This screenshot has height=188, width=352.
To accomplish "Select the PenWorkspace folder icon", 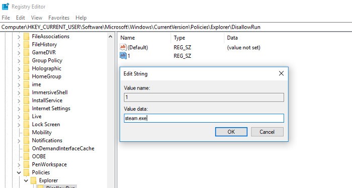I will [x=27, y=164].
